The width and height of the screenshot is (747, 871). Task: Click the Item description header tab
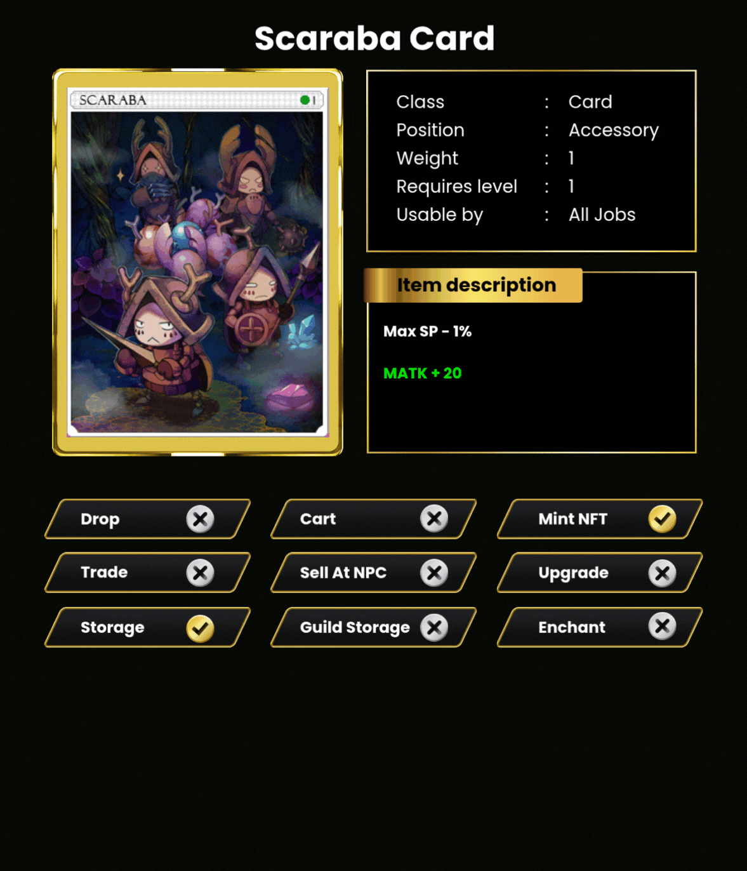click(x=473, y=285)
